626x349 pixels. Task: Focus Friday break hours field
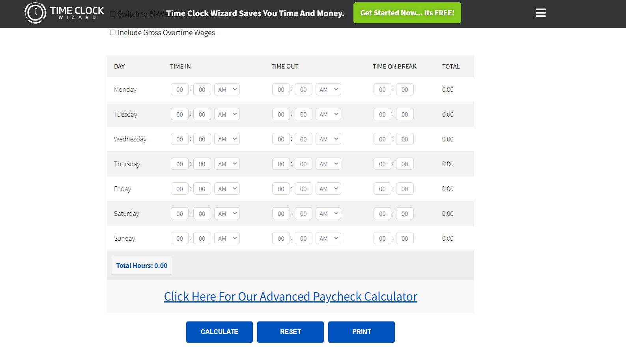pyautogui.click(x=382, y=189)
